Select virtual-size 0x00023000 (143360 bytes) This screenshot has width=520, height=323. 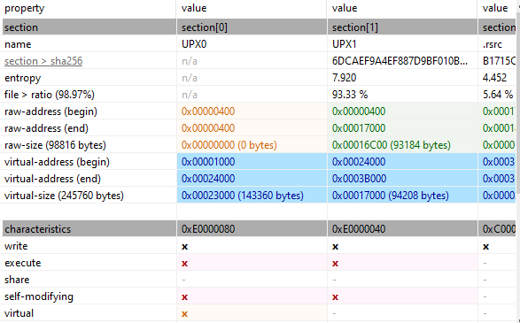tap(242, 196)
